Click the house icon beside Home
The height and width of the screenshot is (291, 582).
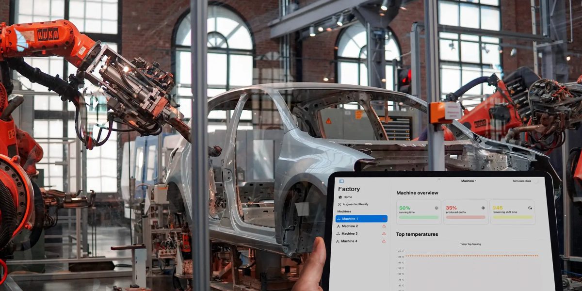pyautogui.click(x=340, y=197)
